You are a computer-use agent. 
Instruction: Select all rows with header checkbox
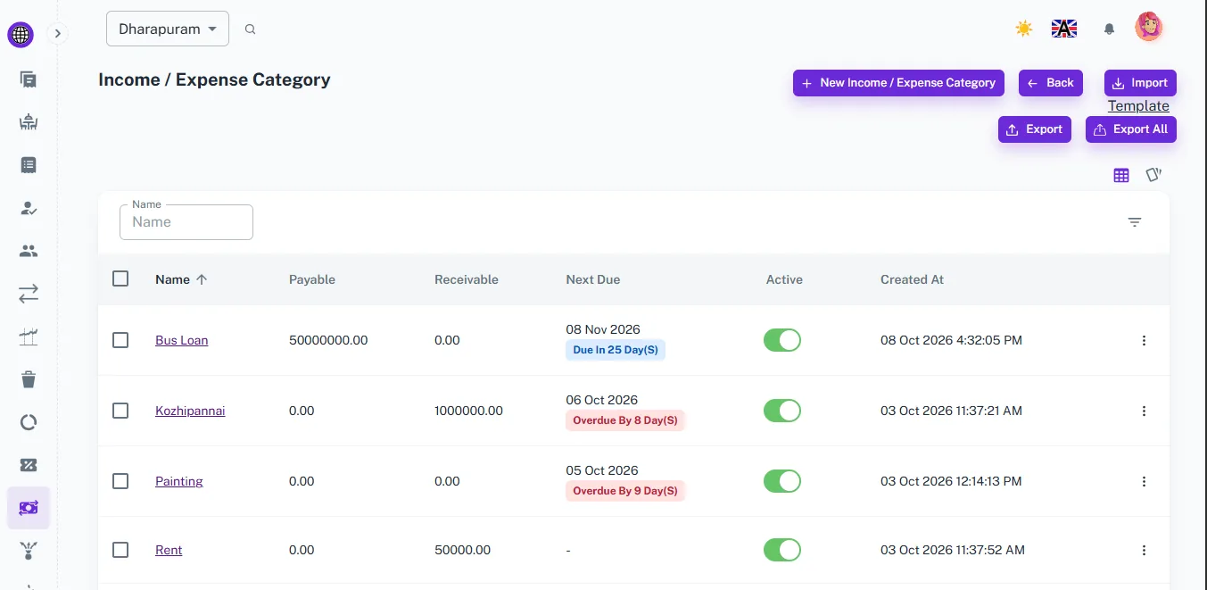tap(120, 278)
